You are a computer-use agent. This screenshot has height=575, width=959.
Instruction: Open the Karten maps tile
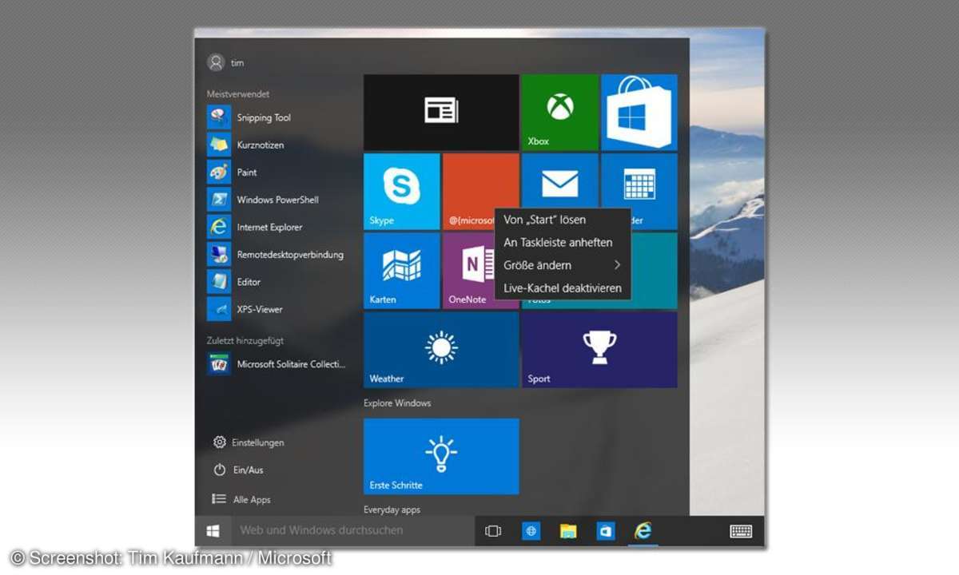coord(402,271)
